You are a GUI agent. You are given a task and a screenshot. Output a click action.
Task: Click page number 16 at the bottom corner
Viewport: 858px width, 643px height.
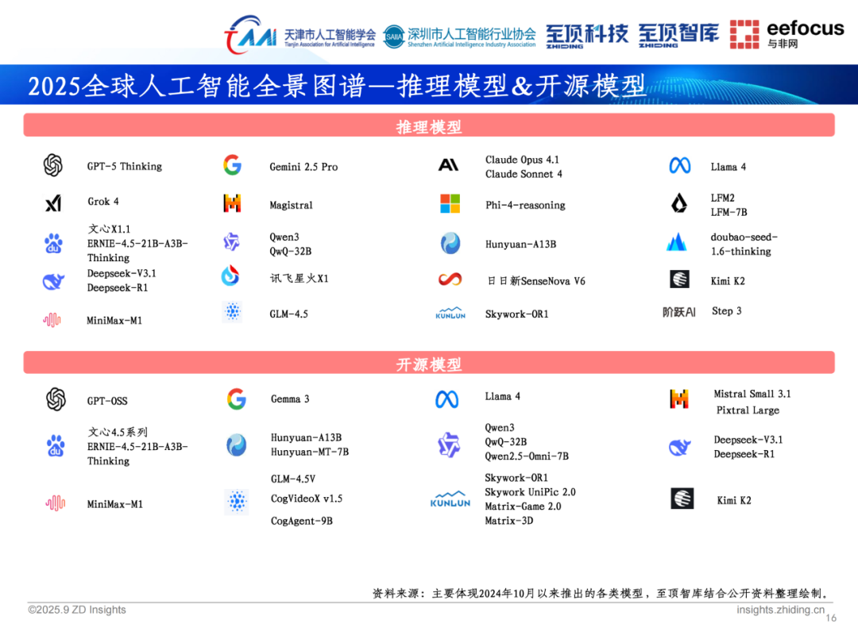coord(831,618)
